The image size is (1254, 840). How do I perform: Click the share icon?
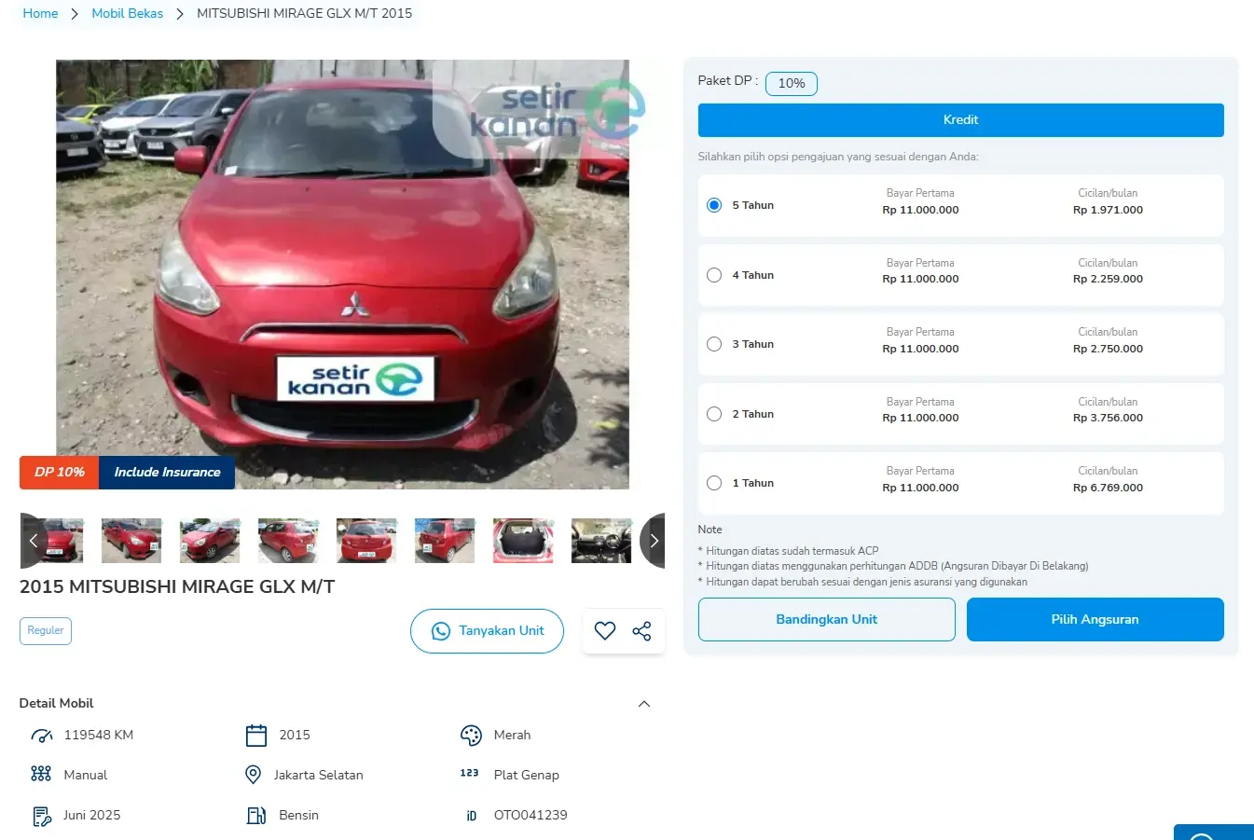click(641, 631)
